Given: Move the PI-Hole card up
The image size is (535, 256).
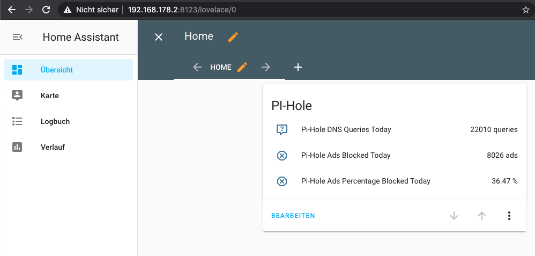Looking at the screenshot, I should (x=482, y=216).
